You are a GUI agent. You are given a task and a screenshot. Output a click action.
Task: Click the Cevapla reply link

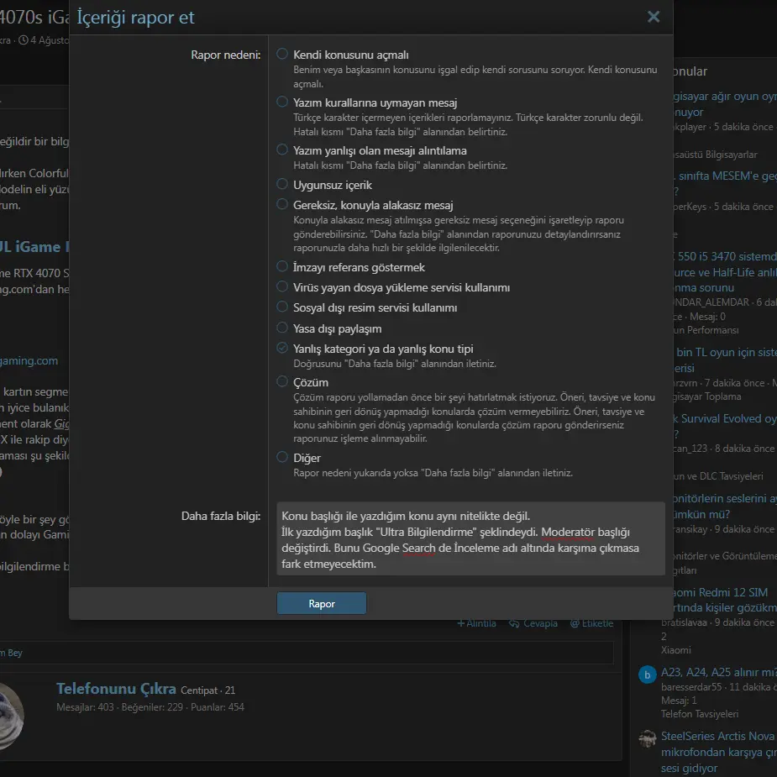533,623
